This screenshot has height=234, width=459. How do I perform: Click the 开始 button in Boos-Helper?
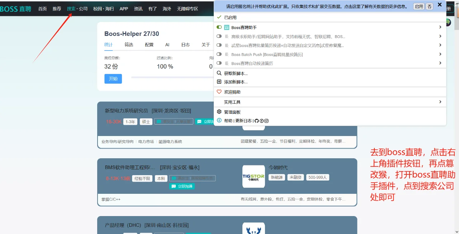tap(113, 78)
